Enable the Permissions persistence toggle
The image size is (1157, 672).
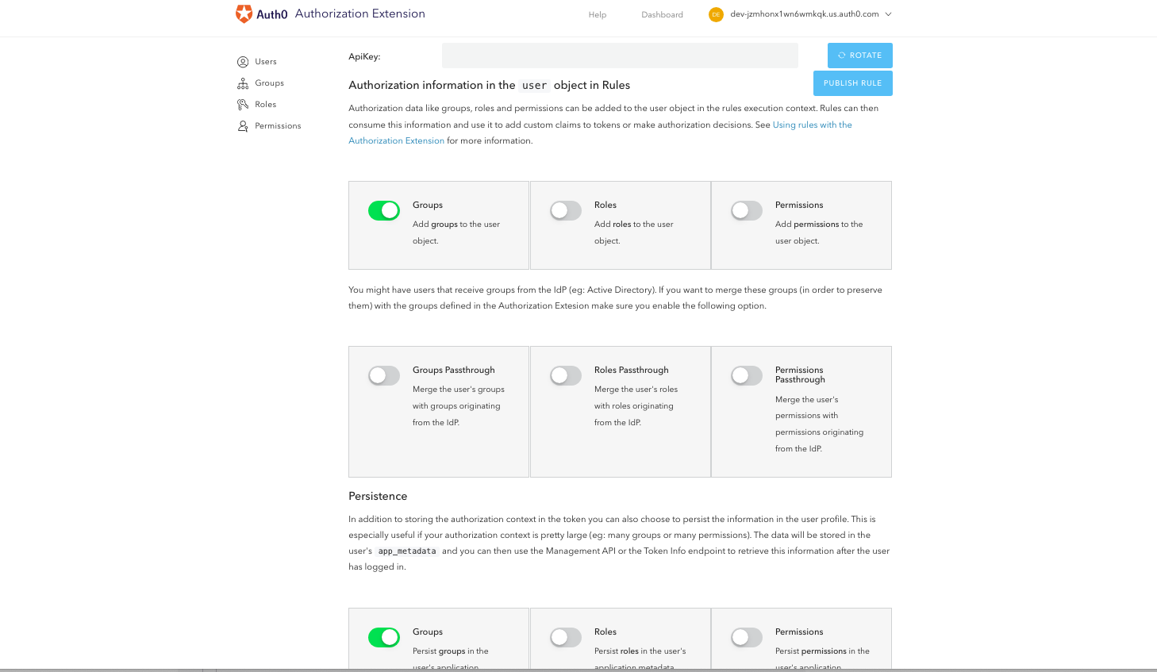(x=746, y=637)
